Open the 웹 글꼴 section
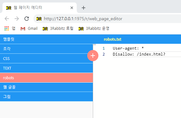 point(46,87)
